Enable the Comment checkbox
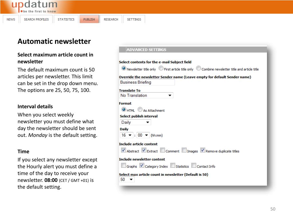Image resolution: width=293 pixels, height=219 pixels. pyautogui.click(x=163, y=150)
